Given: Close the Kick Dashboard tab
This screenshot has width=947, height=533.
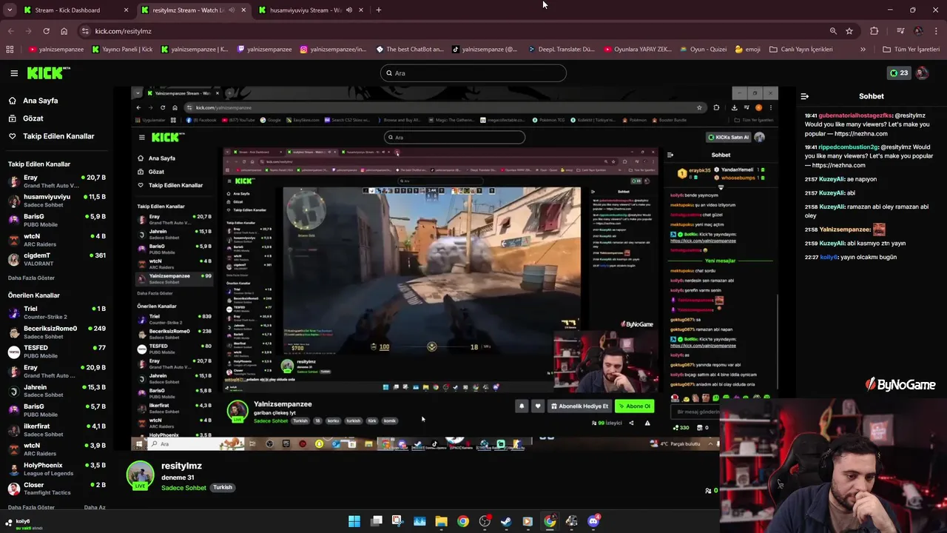Looking at the screenshot, I should coord(126,10).
